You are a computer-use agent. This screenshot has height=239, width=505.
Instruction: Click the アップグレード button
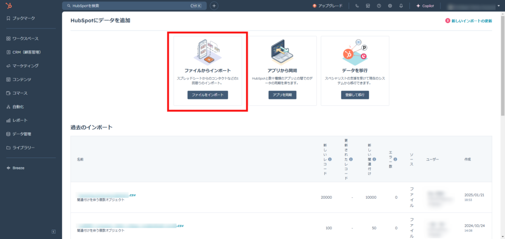pyautogui.click(x=327, y=6)
